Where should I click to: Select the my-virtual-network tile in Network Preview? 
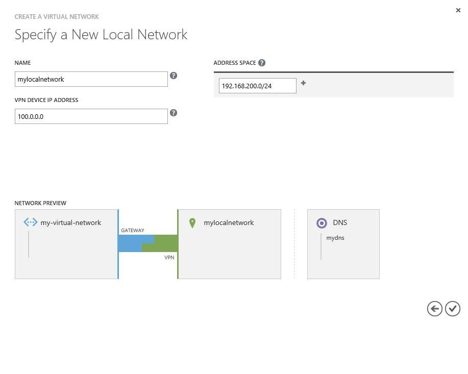coord(66,255)
